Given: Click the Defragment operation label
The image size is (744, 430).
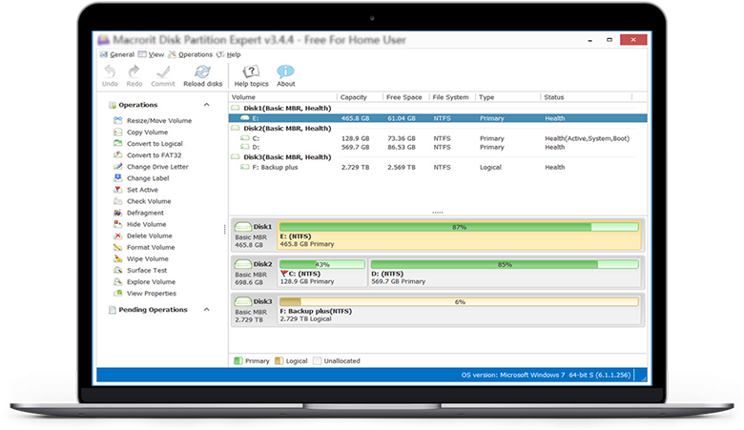Looking at the screenshot, I should pyautogui.click(x=145, y=213).
